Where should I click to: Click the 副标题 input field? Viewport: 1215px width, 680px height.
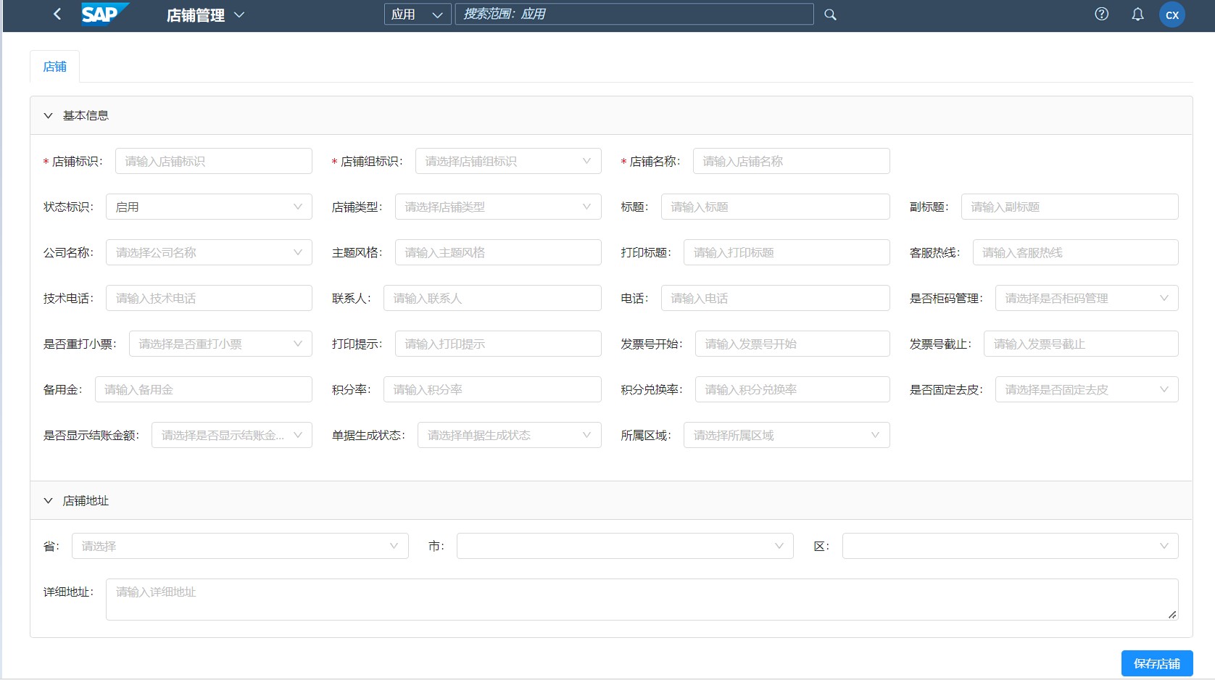point(1069,207)
